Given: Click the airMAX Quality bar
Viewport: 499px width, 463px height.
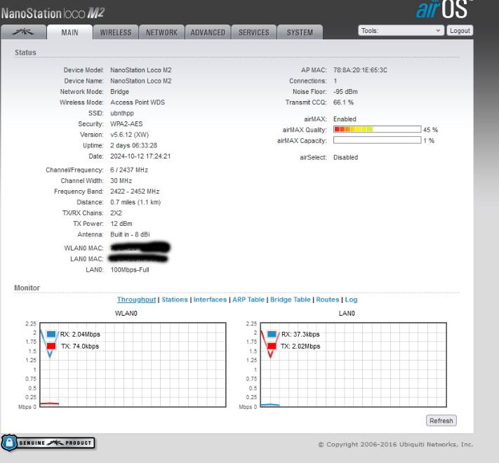Looking at the screenshot, I should [x=377, y=130].
